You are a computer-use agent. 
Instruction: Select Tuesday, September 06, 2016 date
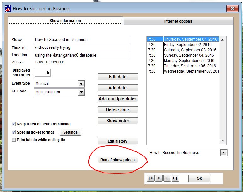(183, 66)
